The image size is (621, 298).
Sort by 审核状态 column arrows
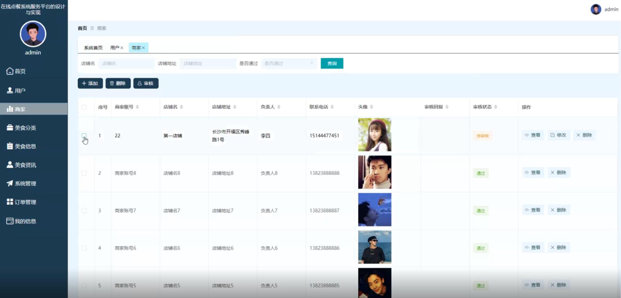[496, 107]
